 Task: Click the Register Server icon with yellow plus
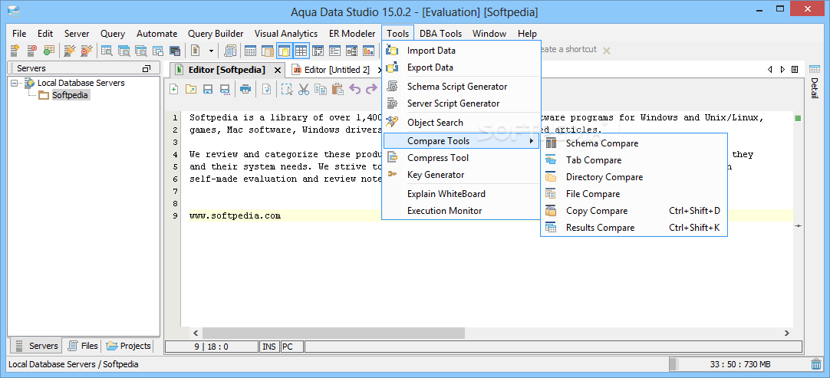(x=15, y=51)
